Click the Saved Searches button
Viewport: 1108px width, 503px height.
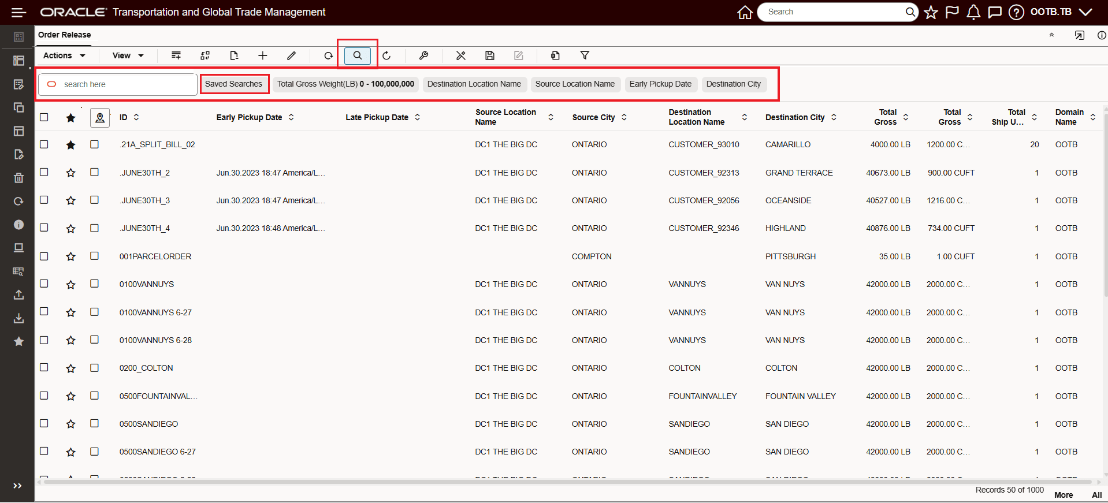coord(233,84)
